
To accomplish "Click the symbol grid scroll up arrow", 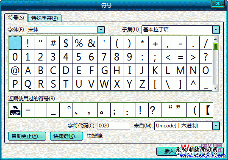I will (x=215, y=39).
